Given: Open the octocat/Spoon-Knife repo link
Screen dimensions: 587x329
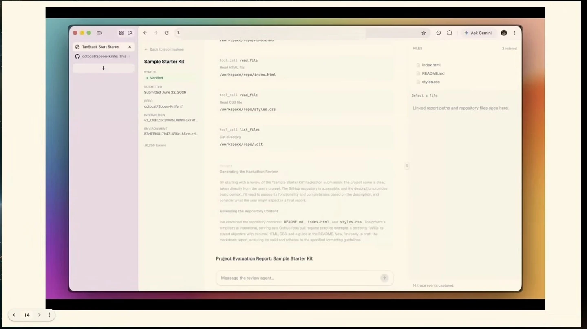Looking at the screenshot, I should 163,106.
